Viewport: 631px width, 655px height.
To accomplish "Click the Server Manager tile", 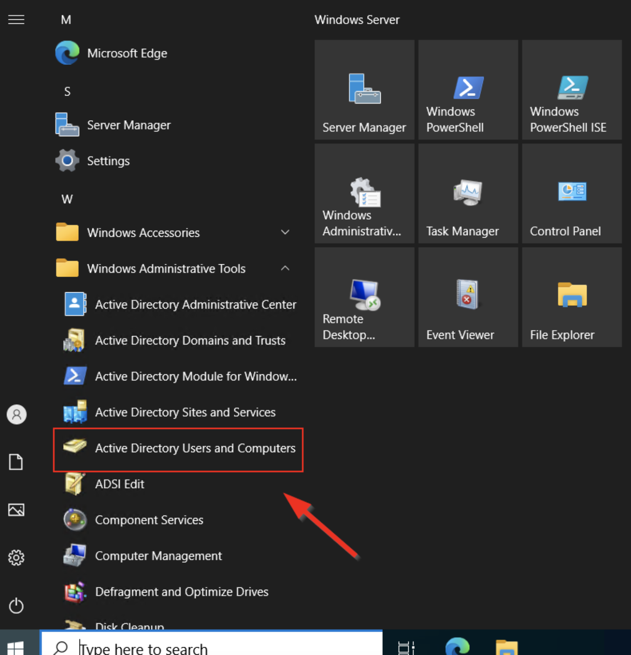I will point(364,89).
